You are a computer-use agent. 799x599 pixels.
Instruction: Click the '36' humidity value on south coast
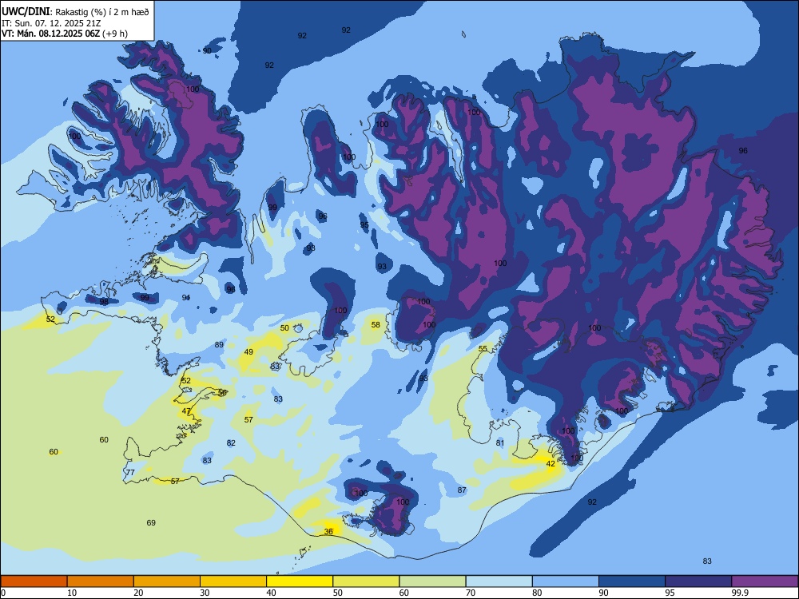328,531
